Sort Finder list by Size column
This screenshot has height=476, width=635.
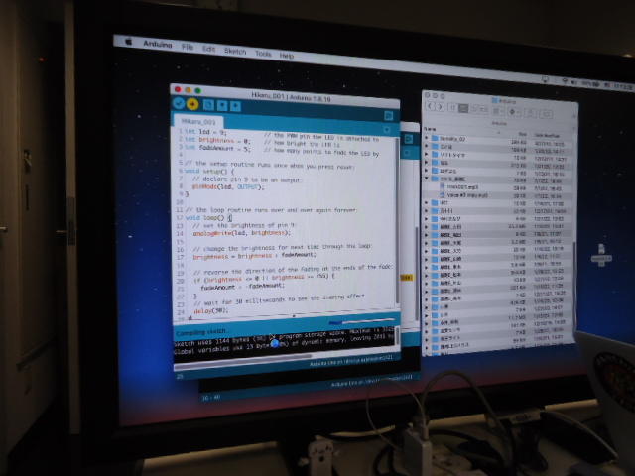(523, 134)
